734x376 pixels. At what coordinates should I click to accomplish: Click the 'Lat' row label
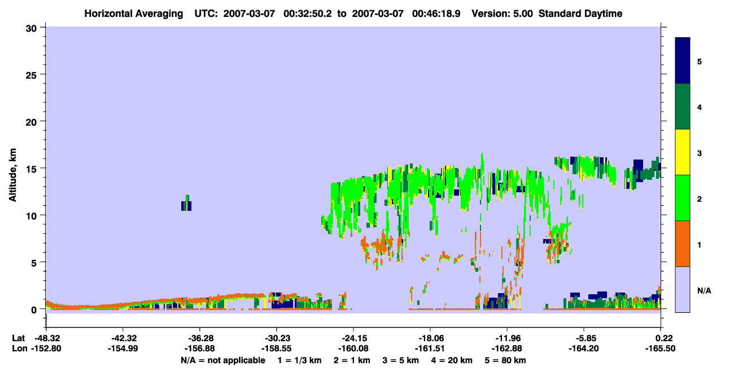coord(18,338)
